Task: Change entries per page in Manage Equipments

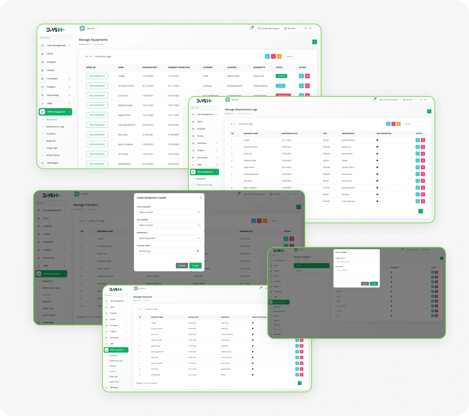Action: (88, 56)
